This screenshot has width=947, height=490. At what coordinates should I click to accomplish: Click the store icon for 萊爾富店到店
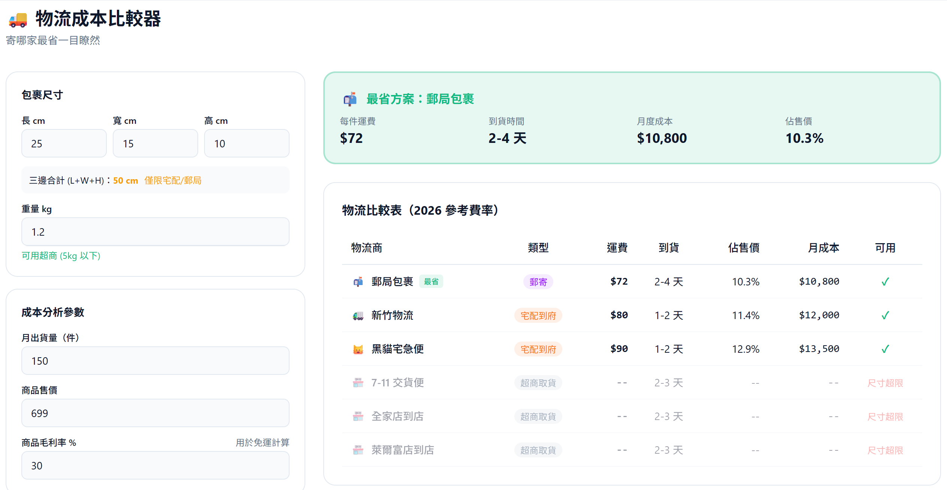coord(358,450)
